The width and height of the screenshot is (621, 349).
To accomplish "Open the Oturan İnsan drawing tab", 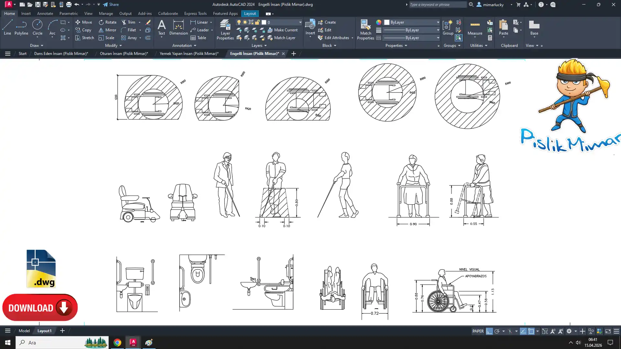I will point(124,54).
